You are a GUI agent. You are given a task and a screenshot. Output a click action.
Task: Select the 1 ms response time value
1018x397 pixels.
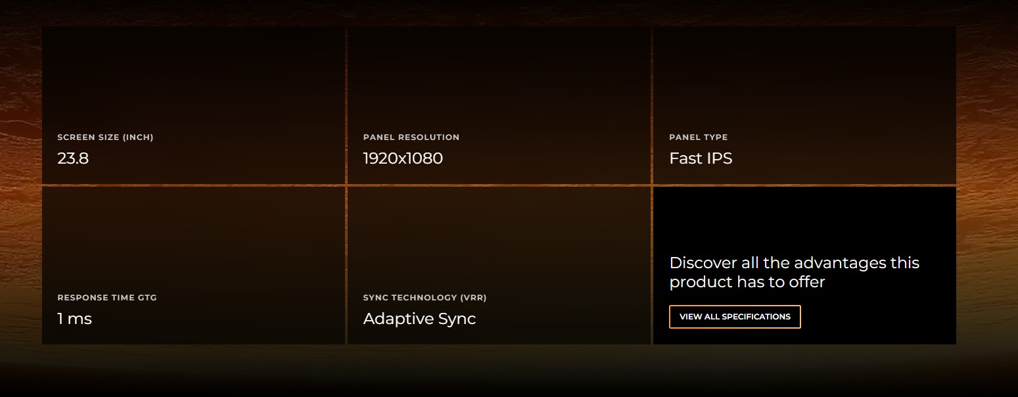tap(74, 319)
